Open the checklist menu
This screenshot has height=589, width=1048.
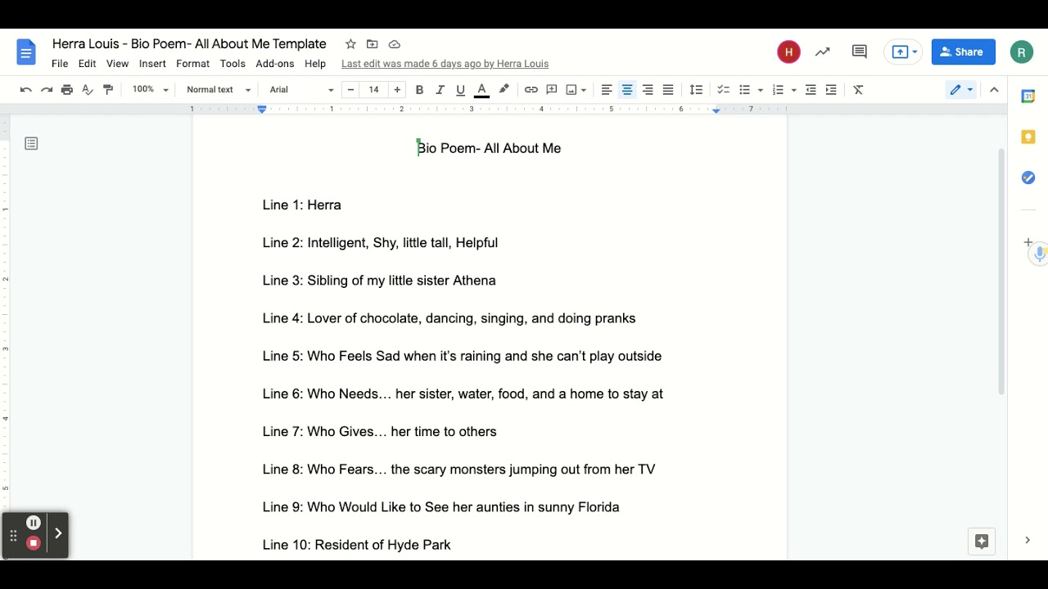[723, 90]
